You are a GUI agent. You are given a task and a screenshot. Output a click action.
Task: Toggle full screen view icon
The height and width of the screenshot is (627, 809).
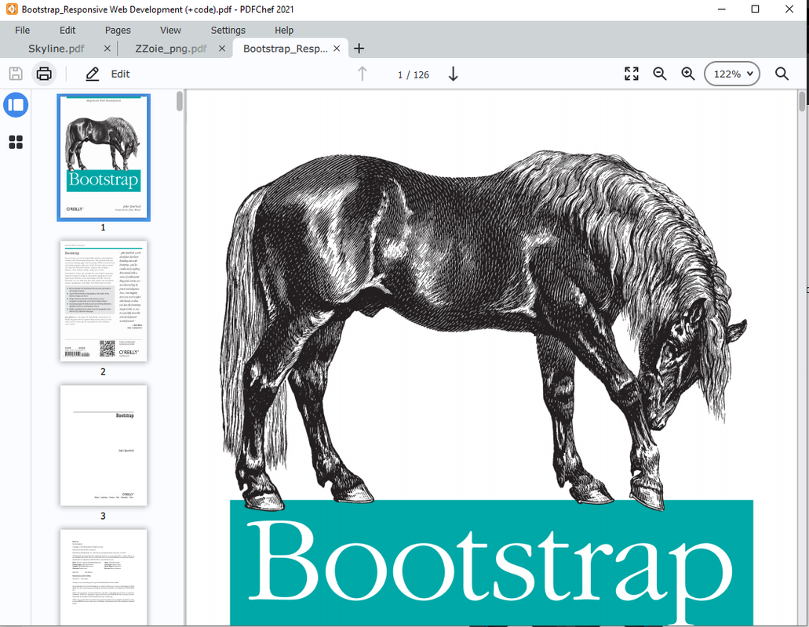point(632,74)
